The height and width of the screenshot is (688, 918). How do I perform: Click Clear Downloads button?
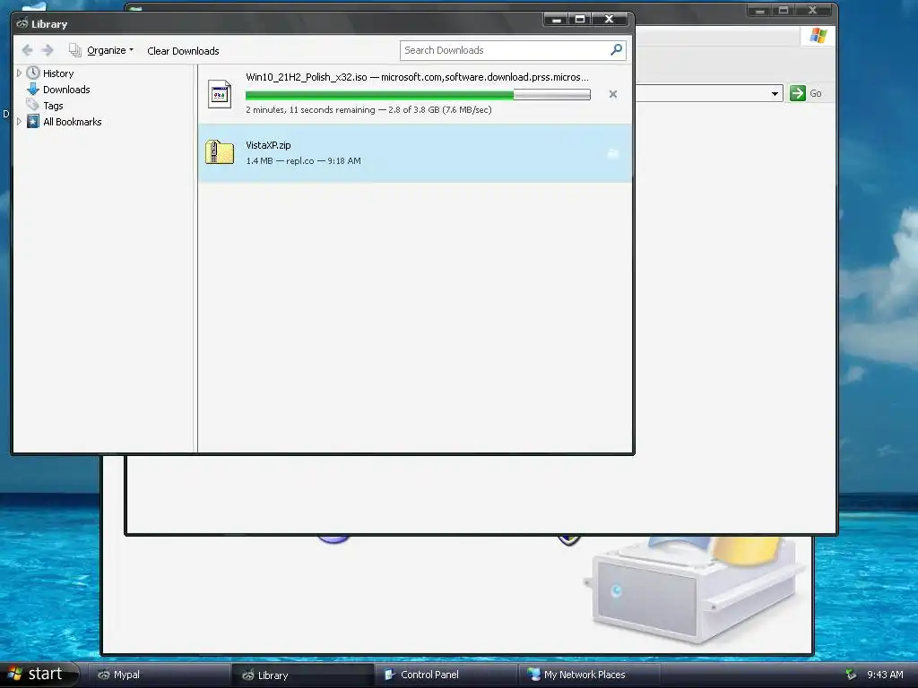183,51
